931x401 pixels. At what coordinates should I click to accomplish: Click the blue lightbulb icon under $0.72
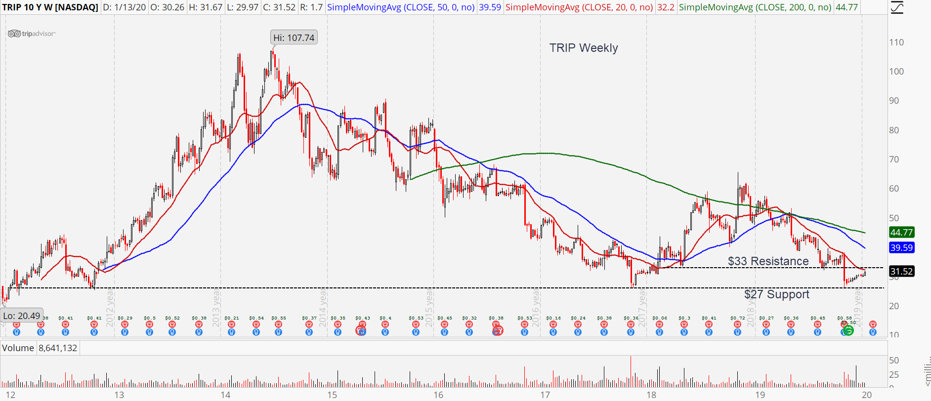coord(737,332)
